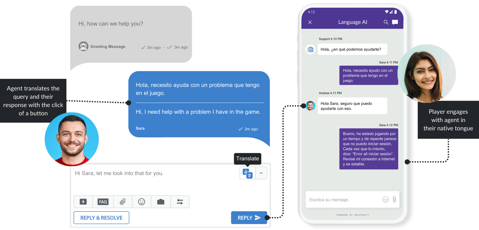
Task: Click the chat bubble icon in phone header
Action: (395, 22)
